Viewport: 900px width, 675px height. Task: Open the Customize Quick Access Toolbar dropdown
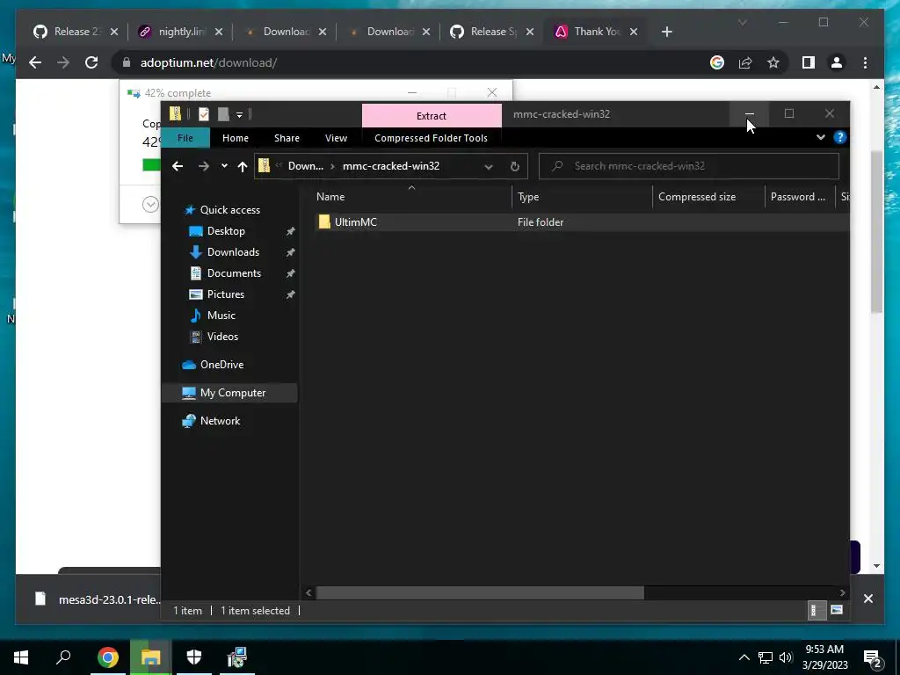coord(239,115)
